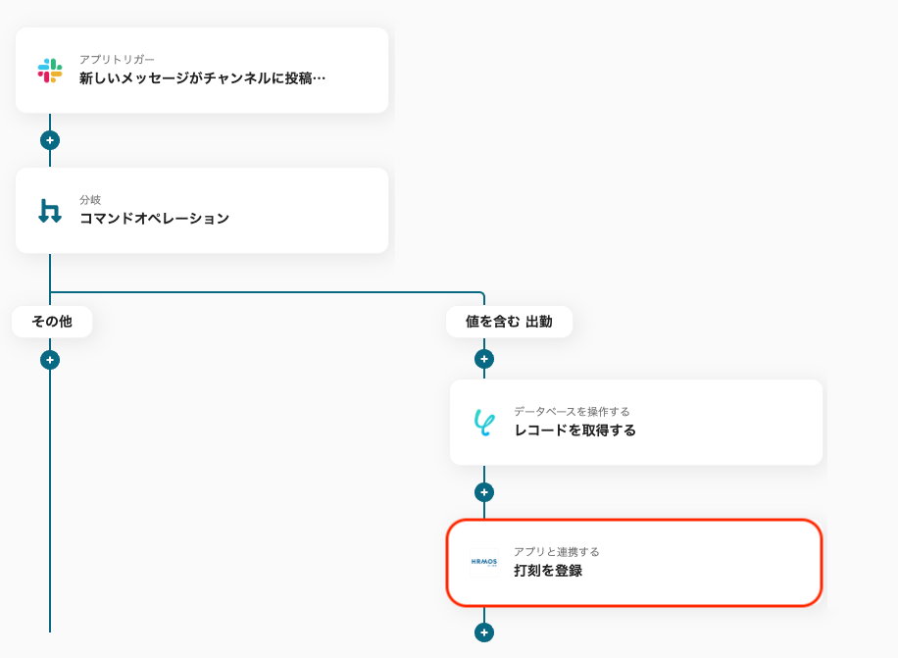Open the 新しいメッセージがチャンネルに投稿 trigger card
Screen dimensions: 898x658
[x=202, y=71]
